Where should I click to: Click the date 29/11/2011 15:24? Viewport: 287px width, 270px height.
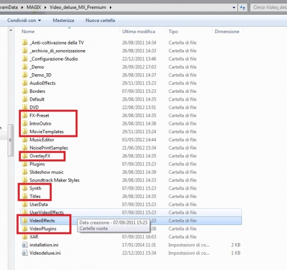pos(139,132)
